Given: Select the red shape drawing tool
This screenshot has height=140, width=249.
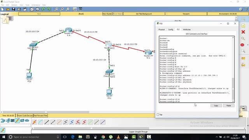Looking at the screenshot, I should [x=242, y=45].
